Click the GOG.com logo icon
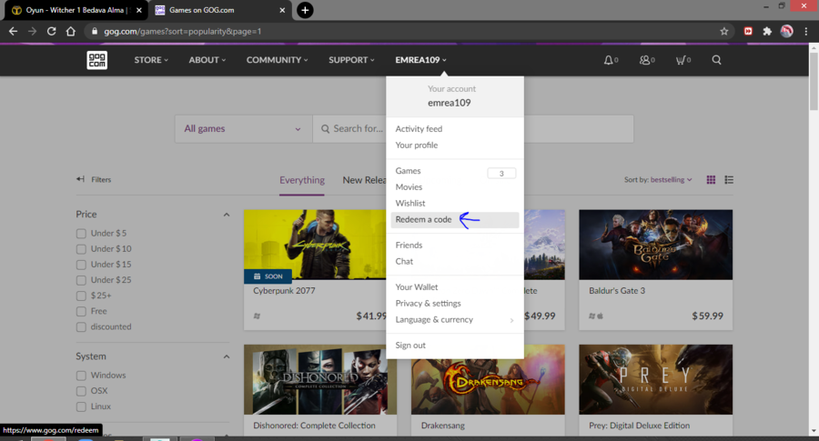The width and height of the screenshot is (819, 441). [97, 60]
